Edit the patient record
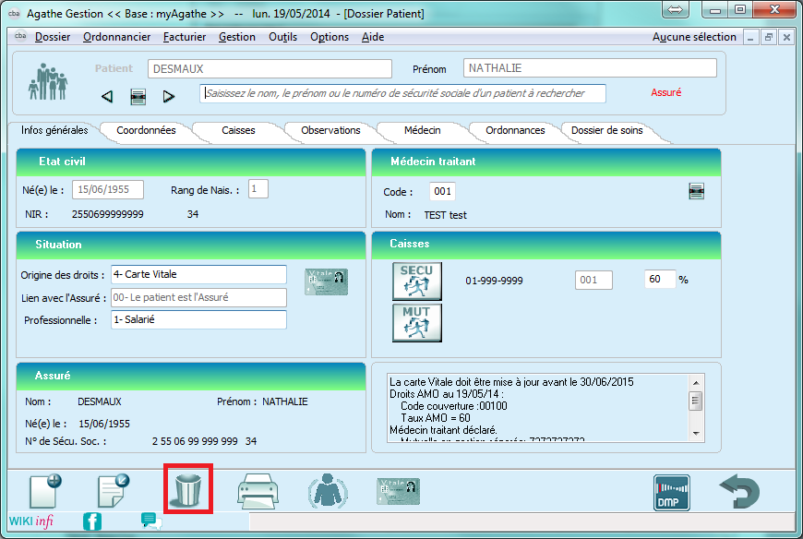The width and height of the screenshot is (803, 539). 114,490
